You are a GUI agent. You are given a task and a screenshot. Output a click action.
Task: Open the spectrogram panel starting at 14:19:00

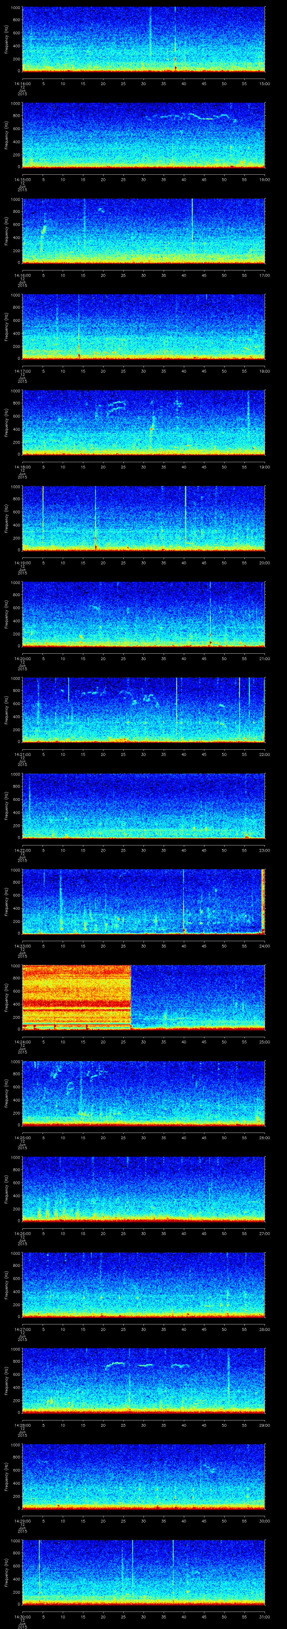click(143, 518)
